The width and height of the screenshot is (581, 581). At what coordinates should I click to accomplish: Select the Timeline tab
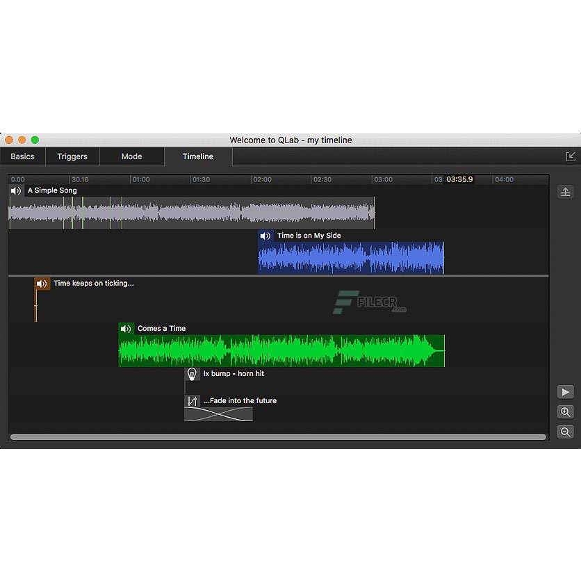coord(198,156)
